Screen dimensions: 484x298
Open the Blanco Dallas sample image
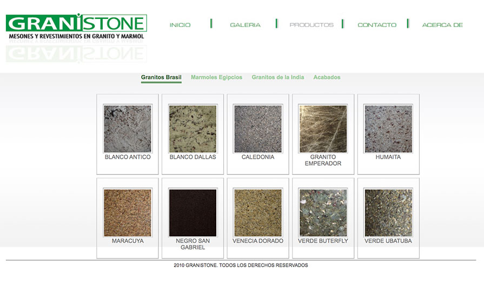193,128
